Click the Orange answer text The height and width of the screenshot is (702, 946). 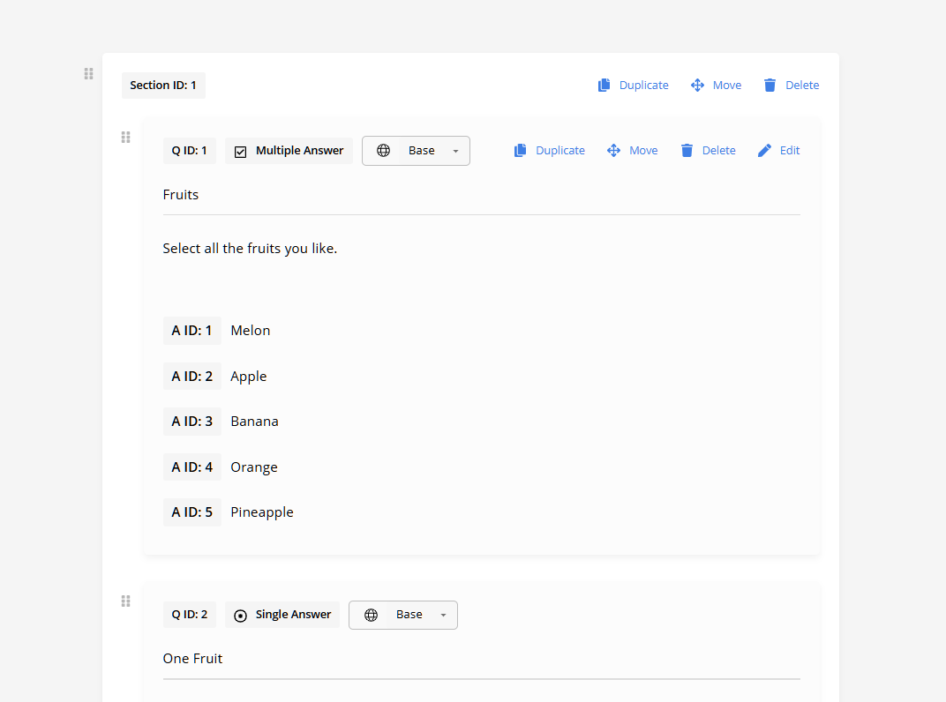(254, 467)
